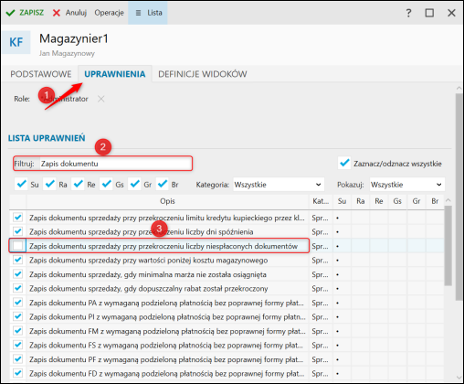The width and height of the screenshot is (464, 384).
Task: Click the table scroll-up arrow by the Br column
Action: click(x=448, y=200)
